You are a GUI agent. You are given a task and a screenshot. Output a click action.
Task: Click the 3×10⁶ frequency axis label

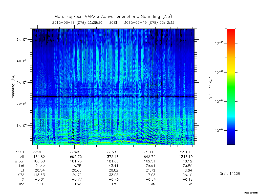[x=22, y=82]
